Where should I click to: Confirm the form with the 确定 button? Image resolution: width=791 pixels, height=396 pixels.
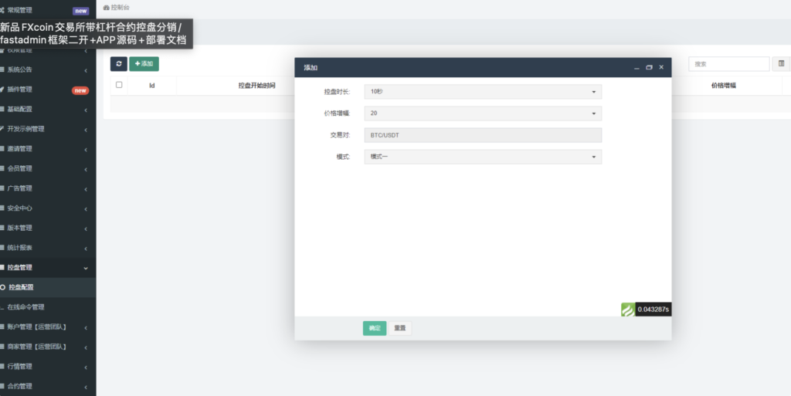(375, 328)
